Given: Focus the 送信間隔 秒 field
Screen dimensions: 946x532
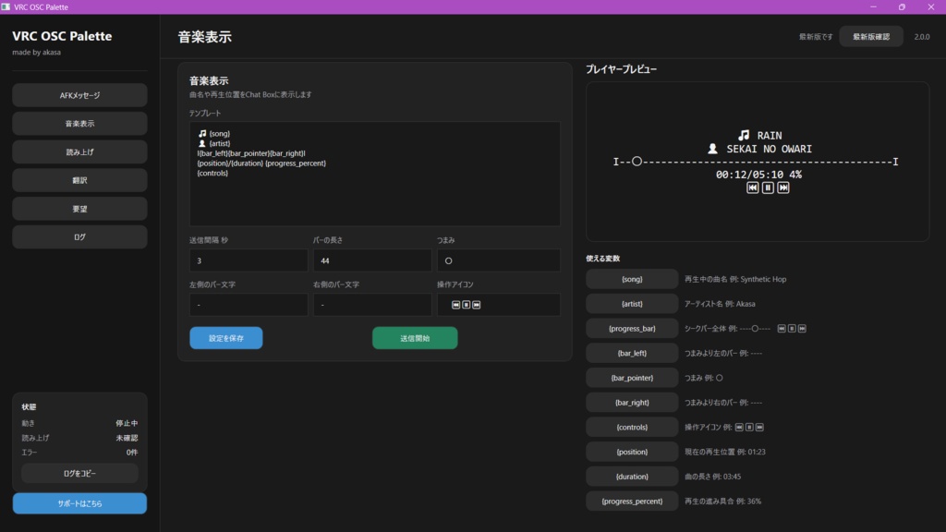Looking at the screenshot, I should click(249, 260).
